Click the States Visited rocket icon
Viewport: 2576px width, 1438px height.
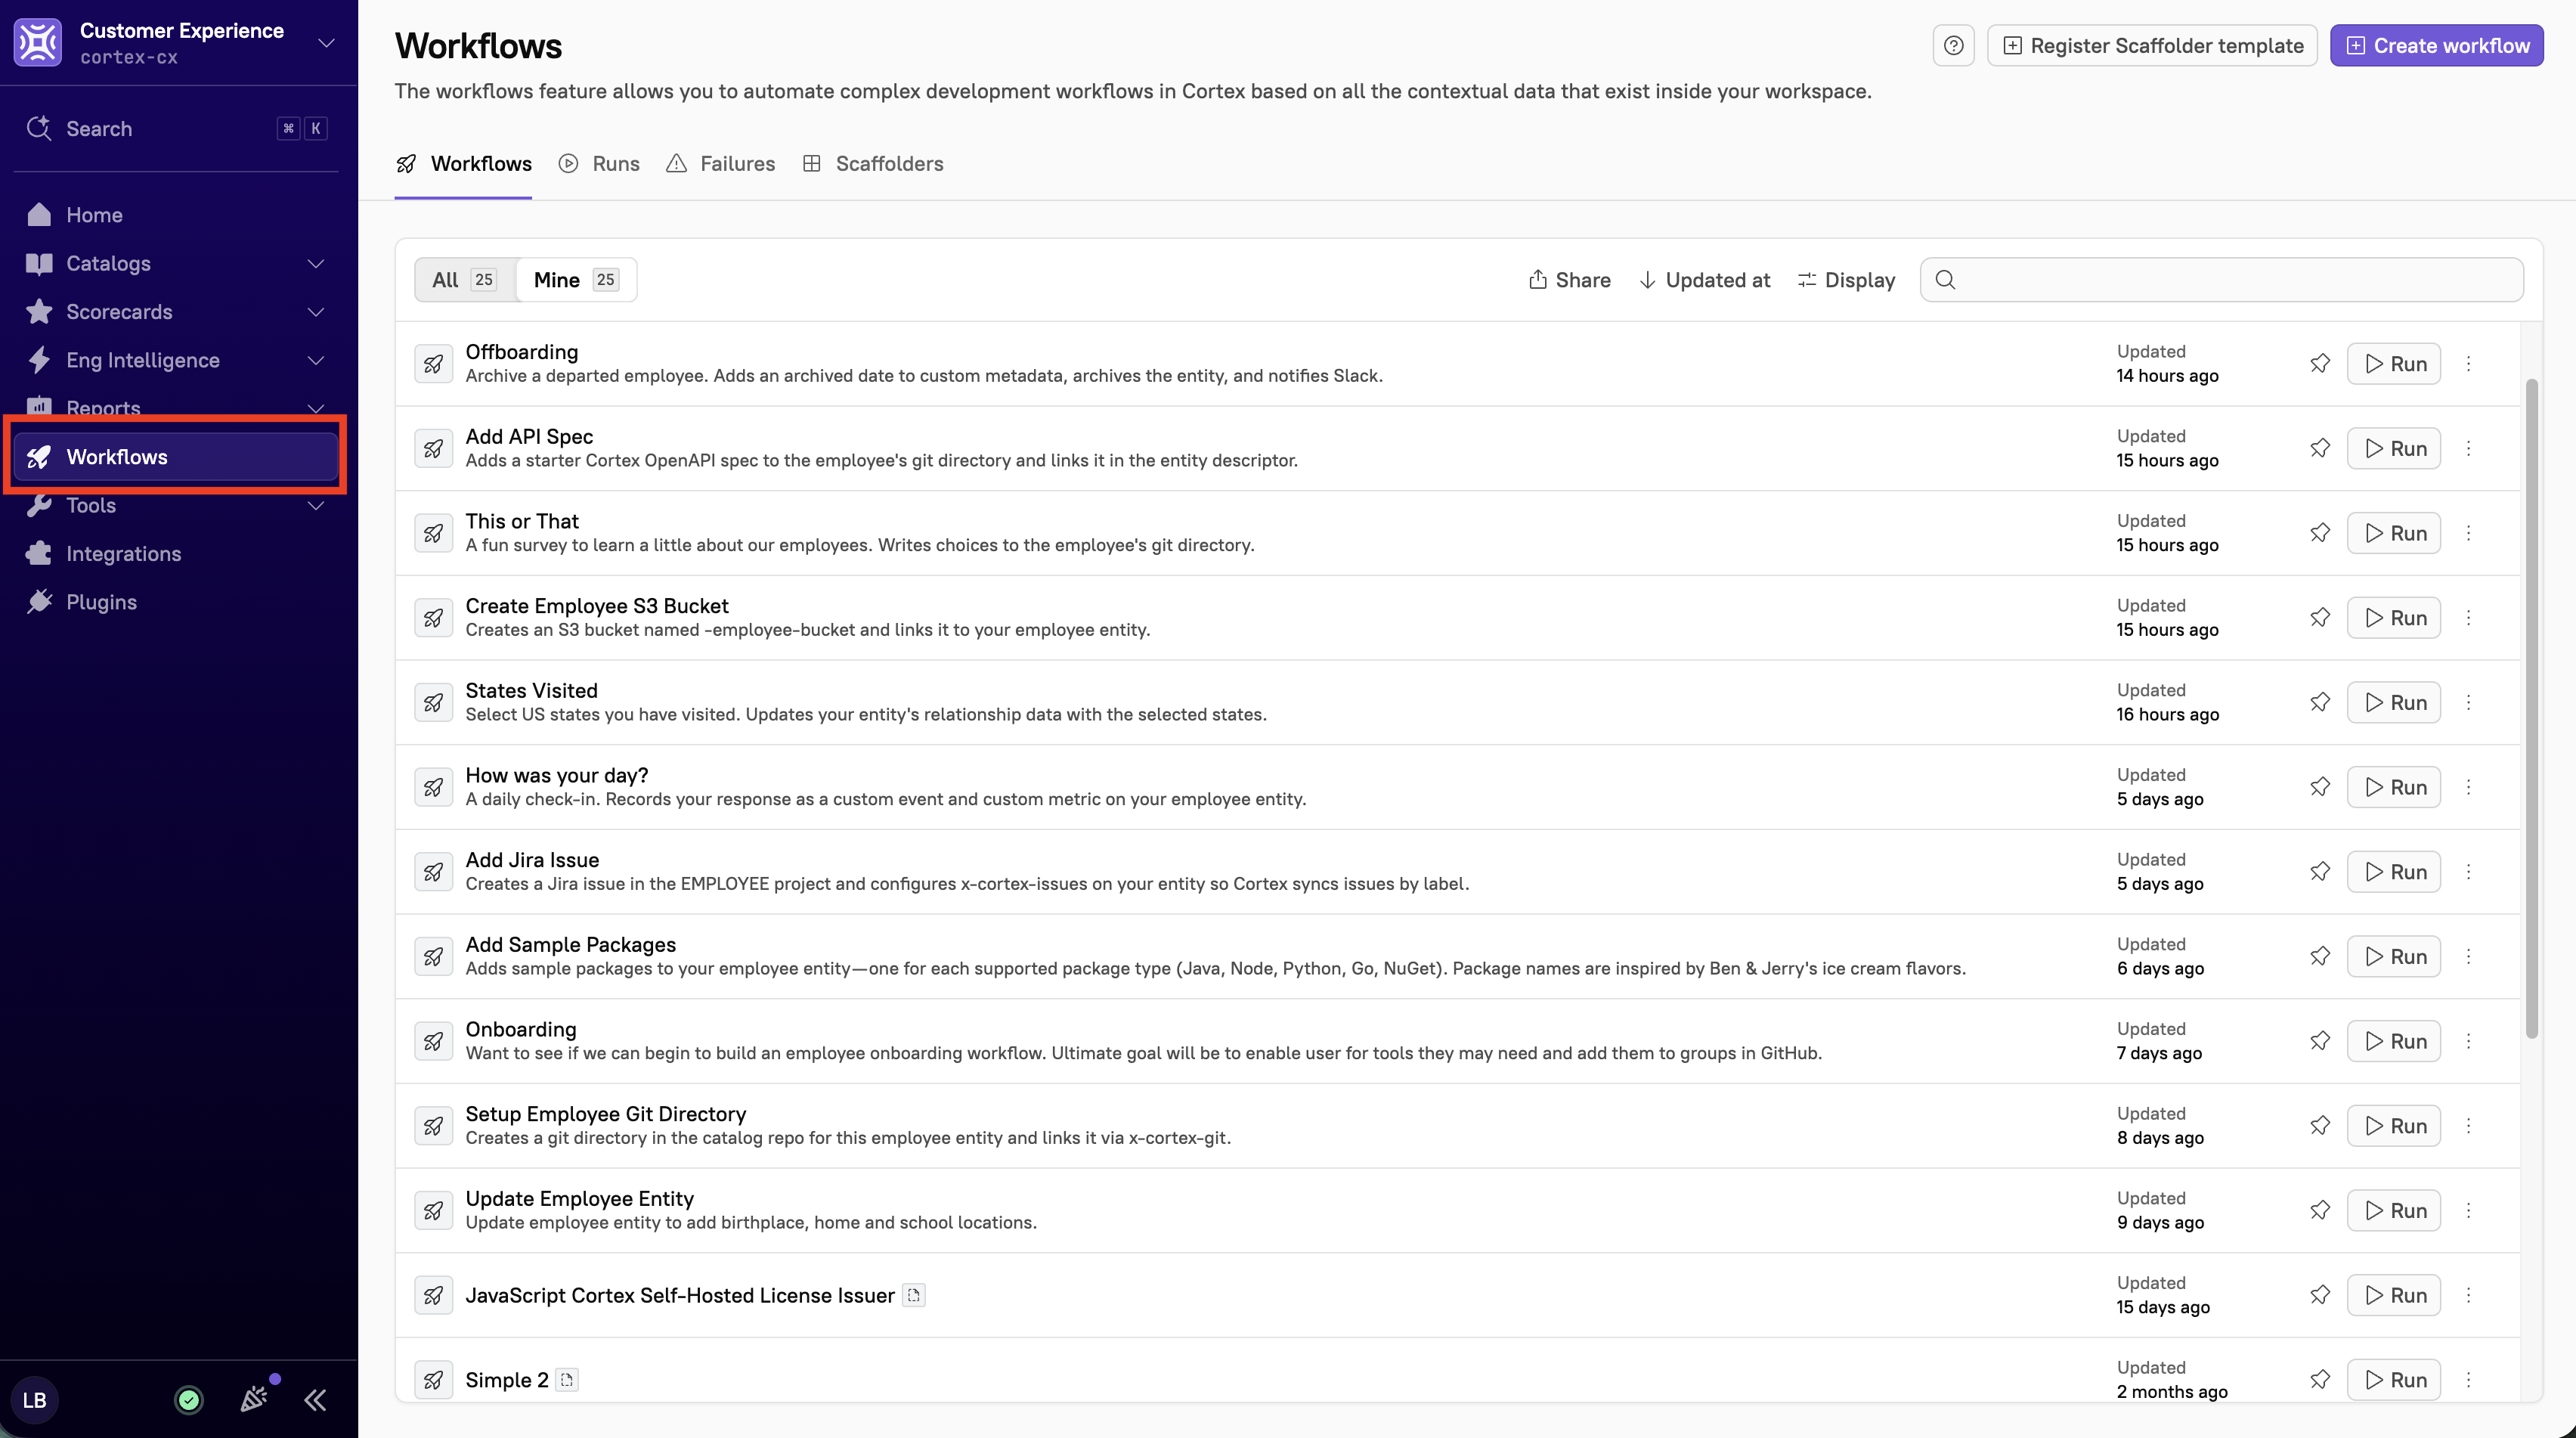[x=433, y=702]
